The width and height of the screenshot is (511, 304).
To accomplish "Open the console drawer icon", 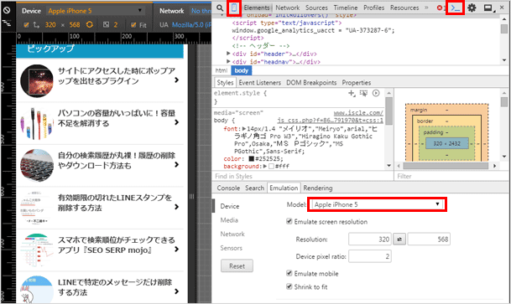I will [456, 8].
